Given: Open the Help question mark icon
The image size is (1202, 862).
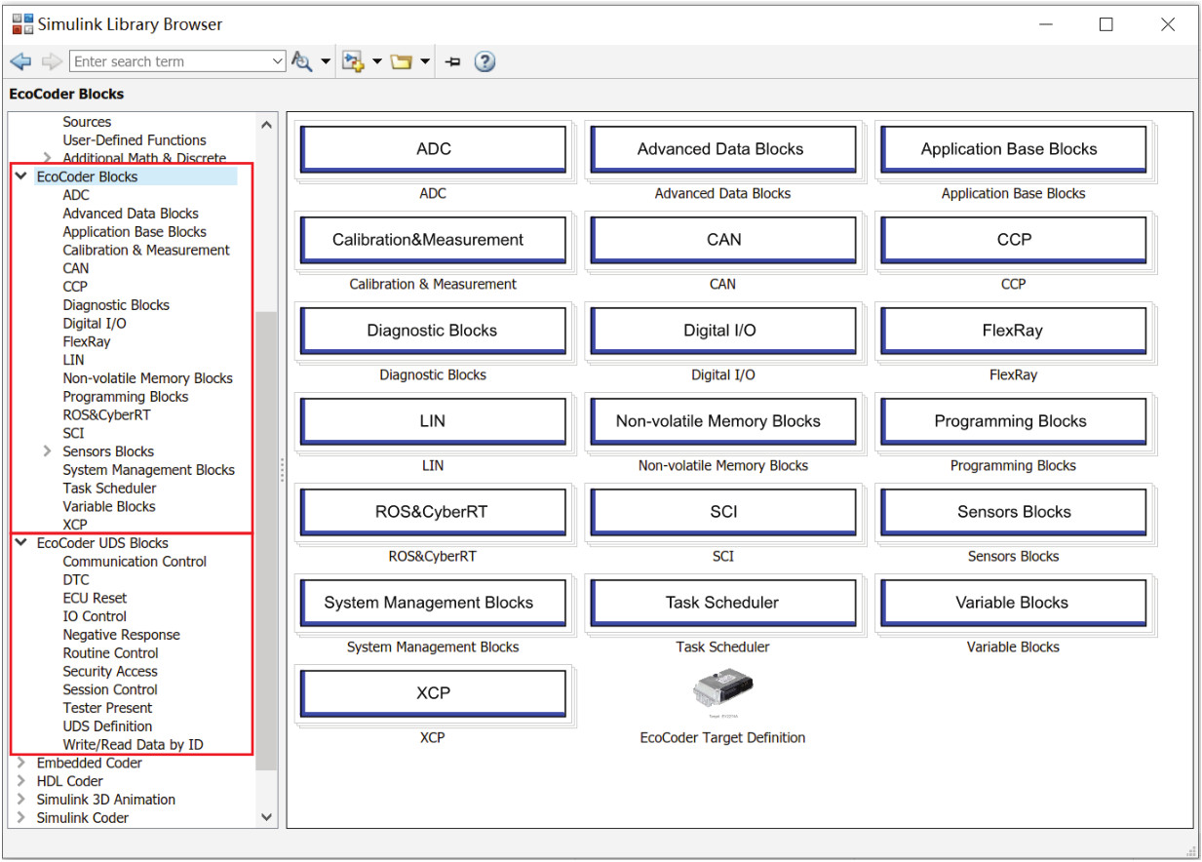Looking at the screenshot, I should point(485,61).
